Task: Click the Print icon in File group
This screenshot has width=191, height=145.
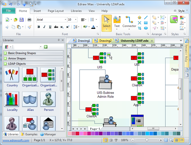Action: tap(29, 20)
